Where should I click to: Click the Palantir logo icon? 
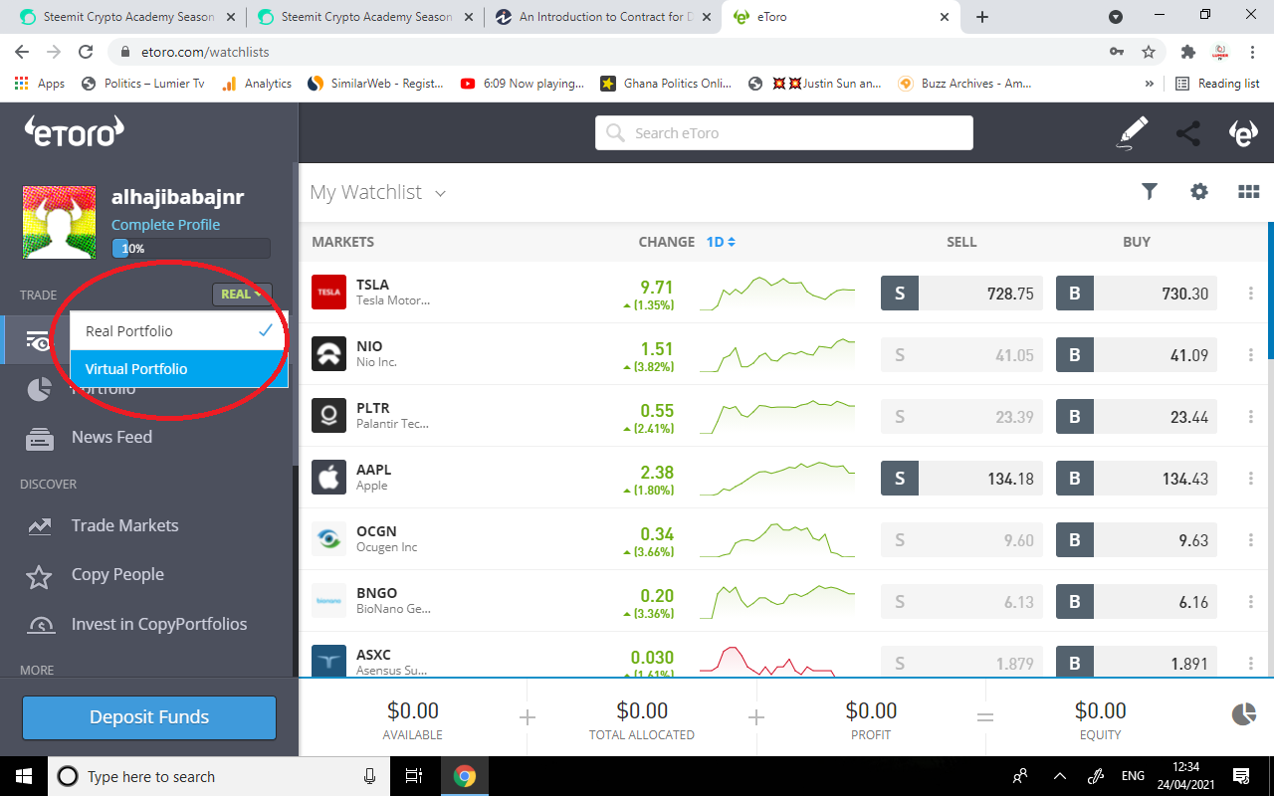point(328,416)
